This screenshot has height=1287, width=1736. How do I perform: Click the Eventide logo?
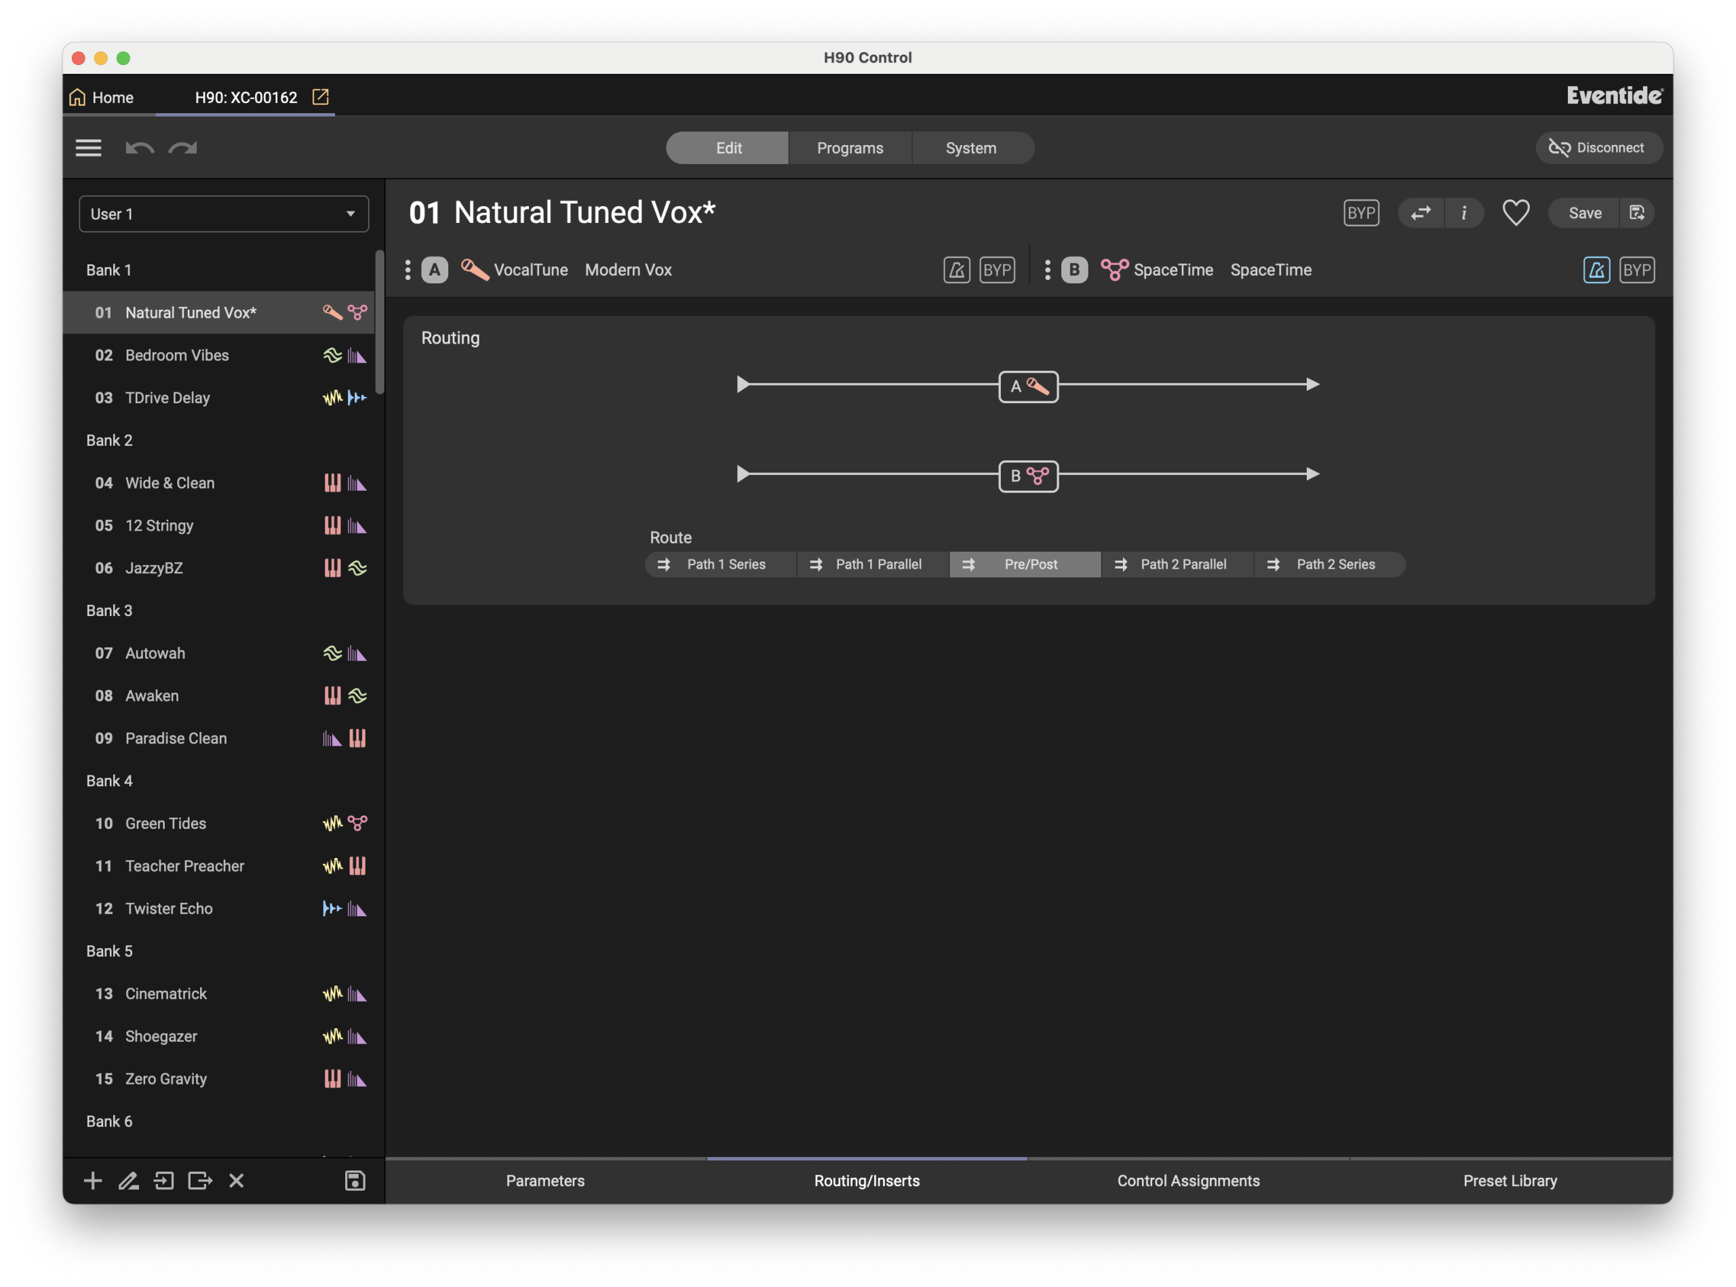1615,95
